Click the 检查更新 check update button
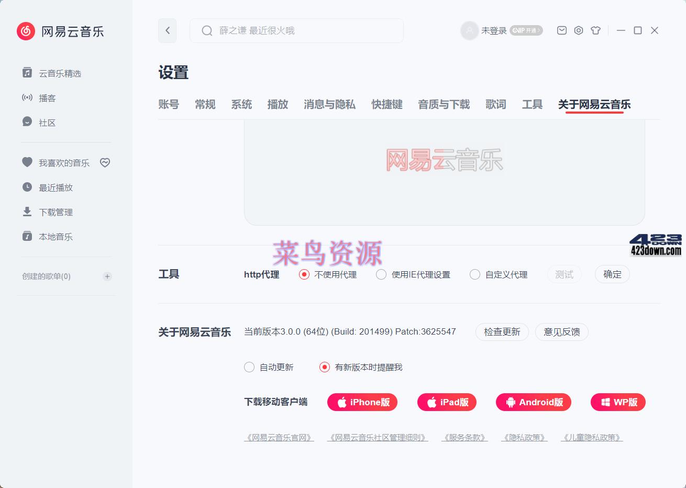This screenshot has width=686, height=488. [x=501, y=332]
